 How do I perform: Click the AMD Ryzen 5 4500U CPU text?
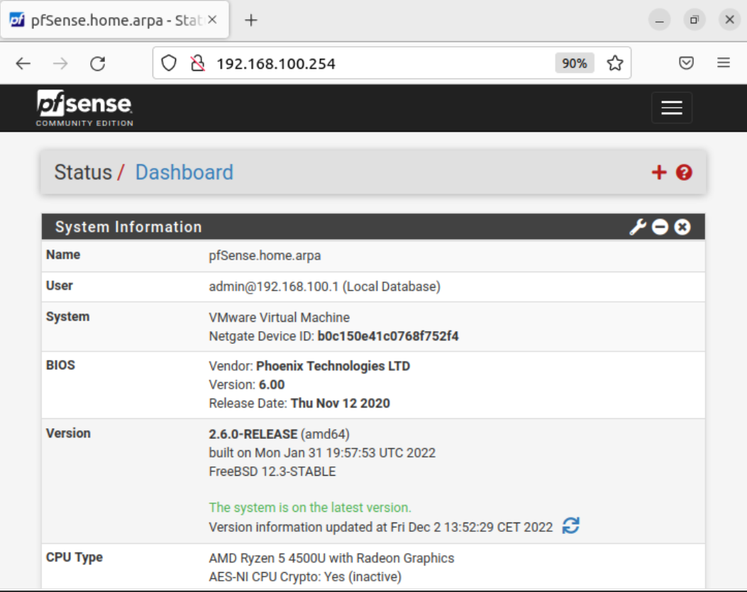click(331, 558)
